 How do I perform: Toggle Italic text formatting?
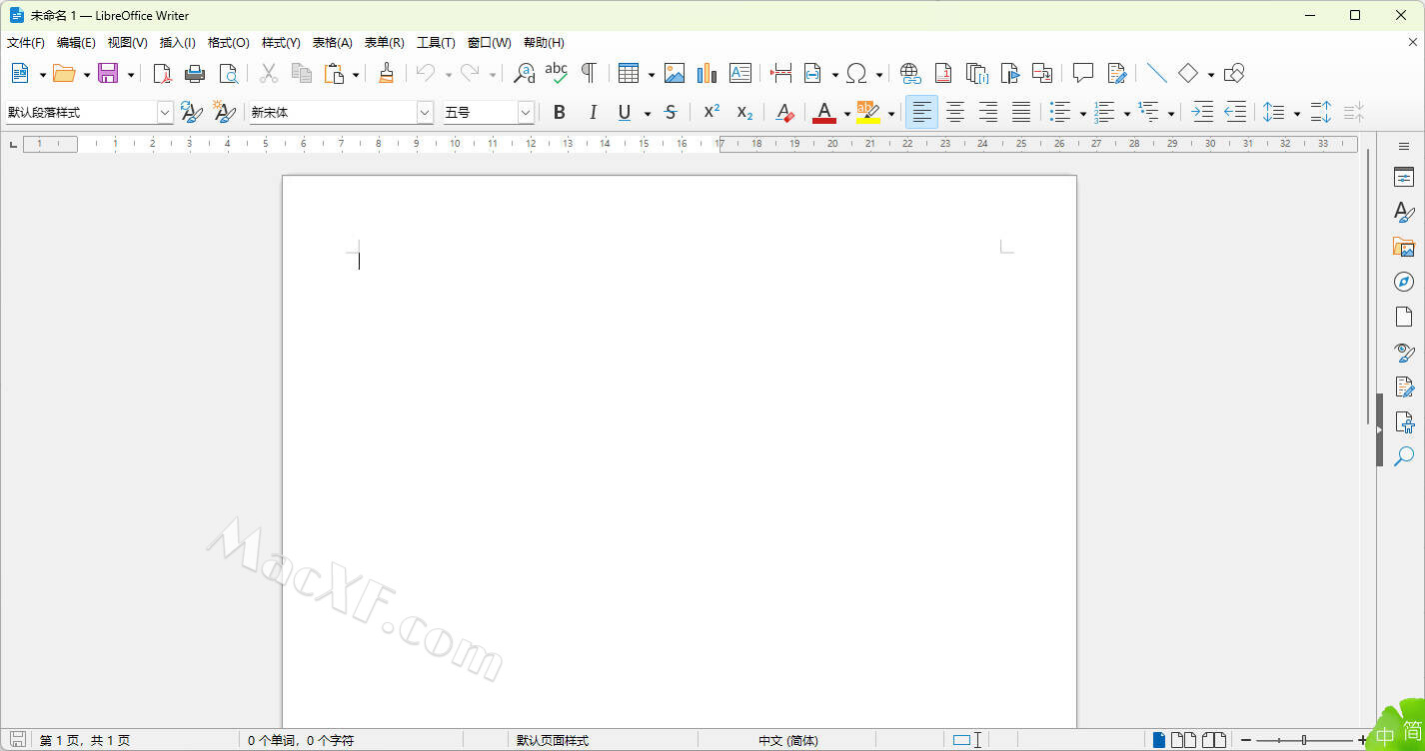point(593,113)
